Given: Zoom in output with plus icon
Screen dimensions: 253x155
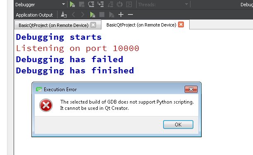Looking at the screenshot, I should [121, 15].
